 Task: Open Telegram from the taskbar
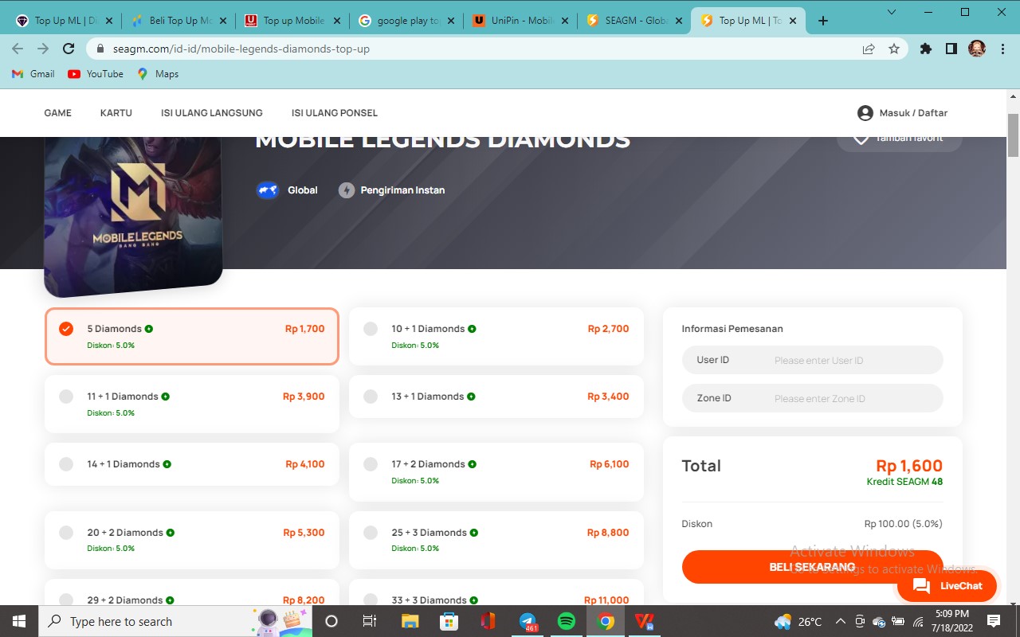point(528,621)
